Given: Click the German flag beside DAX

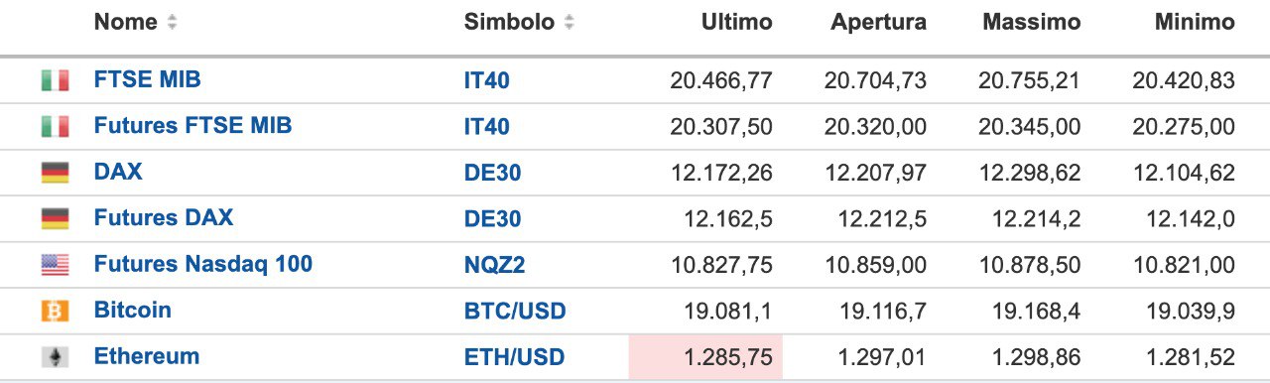Looking at the screenshot, I should pos(55,173).
